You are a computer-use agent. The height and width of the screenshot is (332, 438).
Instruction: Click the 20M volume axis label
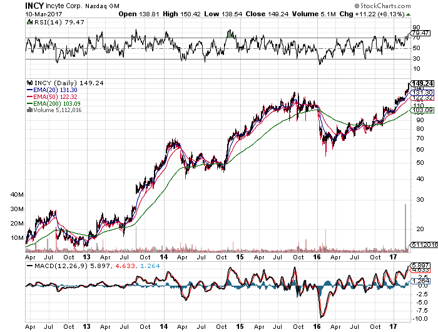(17, 224)
